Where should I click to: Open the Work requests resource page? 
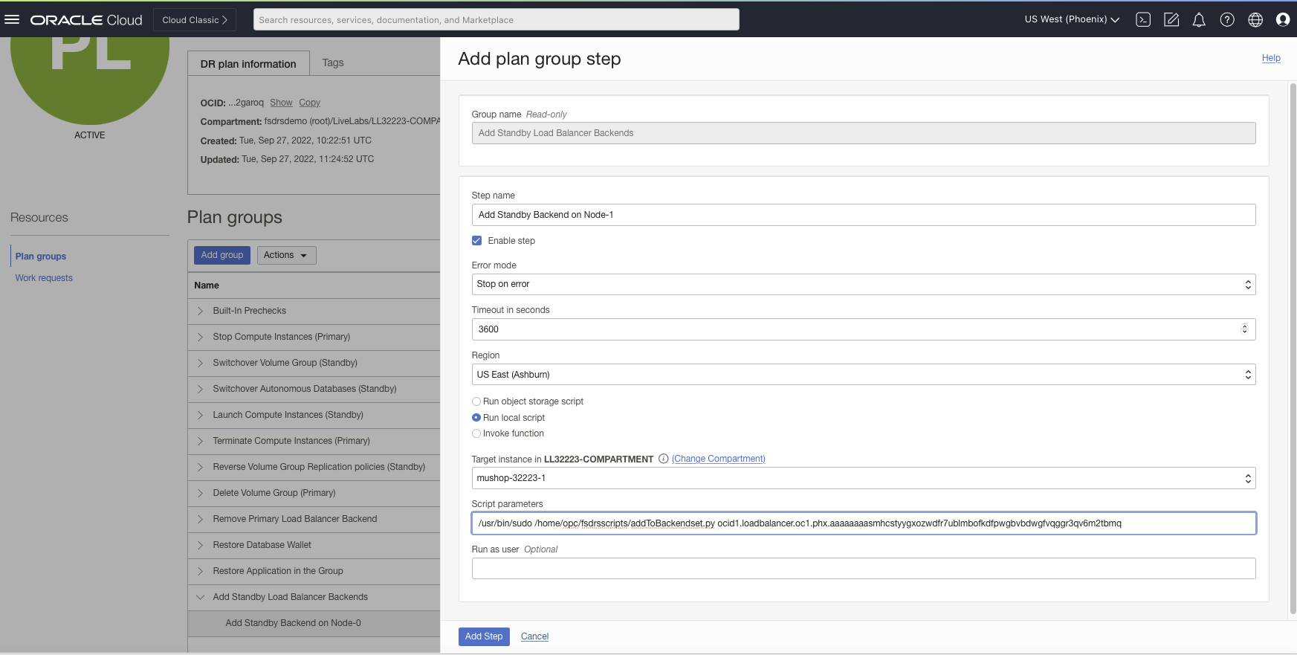44,278
